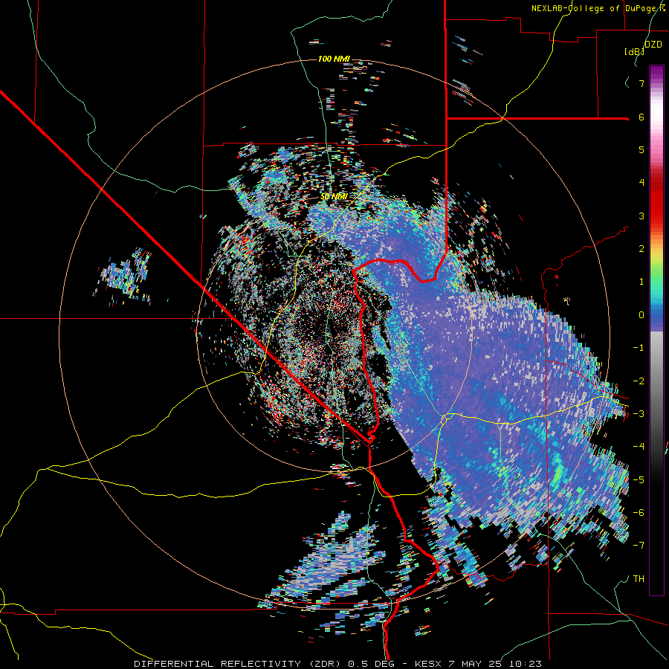
Task: Click the color scale value -1
Action: point(639,348)
